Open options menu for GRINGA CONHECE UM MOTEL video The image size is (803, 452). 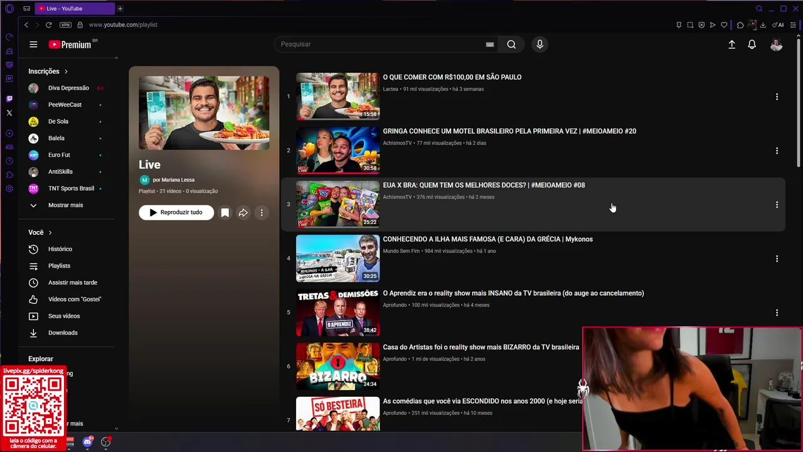(x=777, y=151)
